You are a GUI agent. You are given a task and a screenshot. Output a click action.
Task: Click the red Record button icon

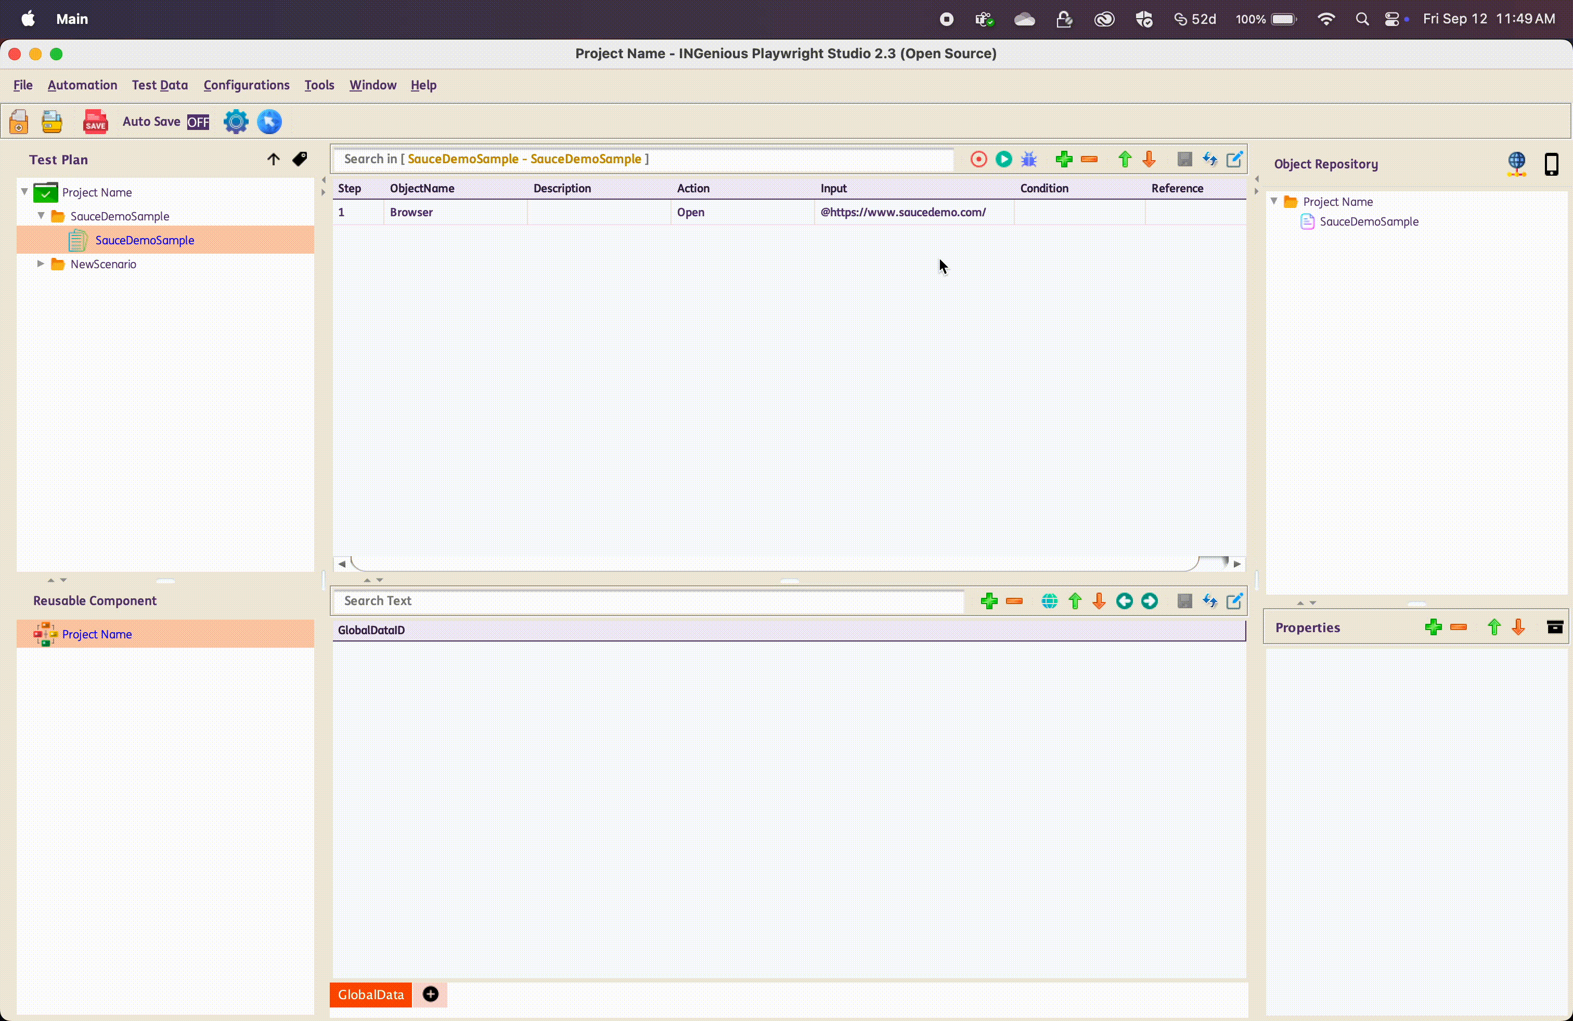click(978, 159)
